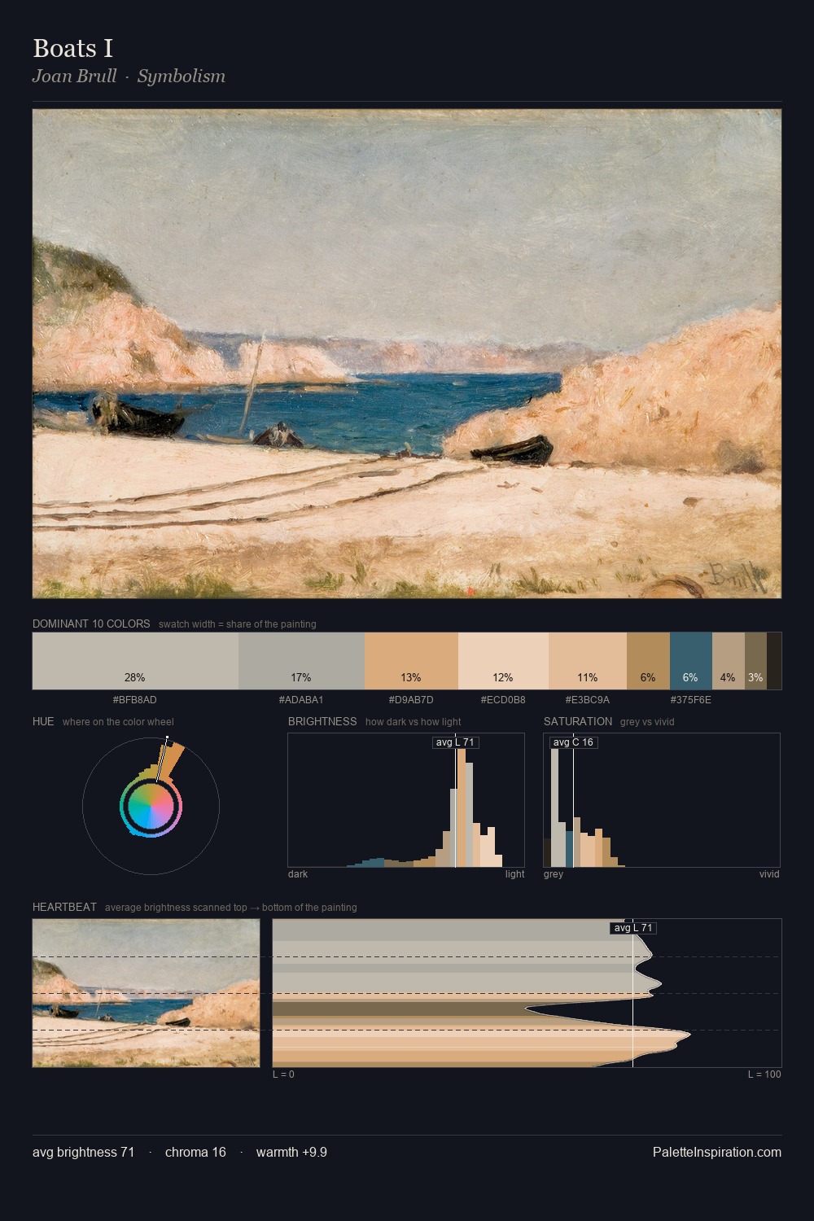Click the 'HEARTBEAT' section heading
This screenshot has height=1221, width=814.
coord(64,907)
